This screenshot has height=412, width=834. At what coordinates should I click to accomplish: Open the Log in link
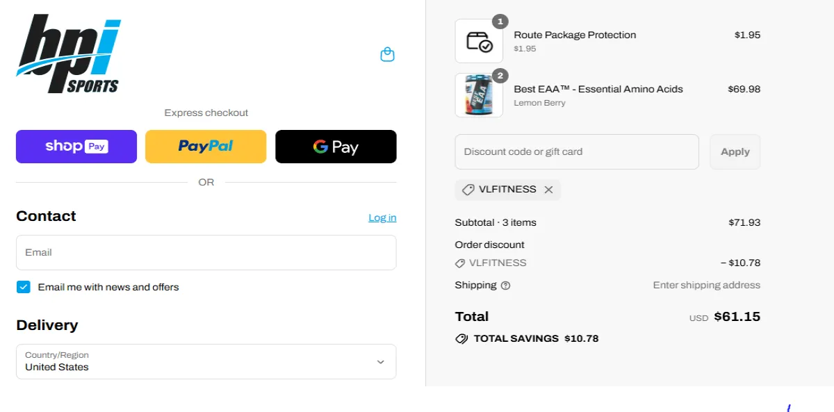(382, 217)
